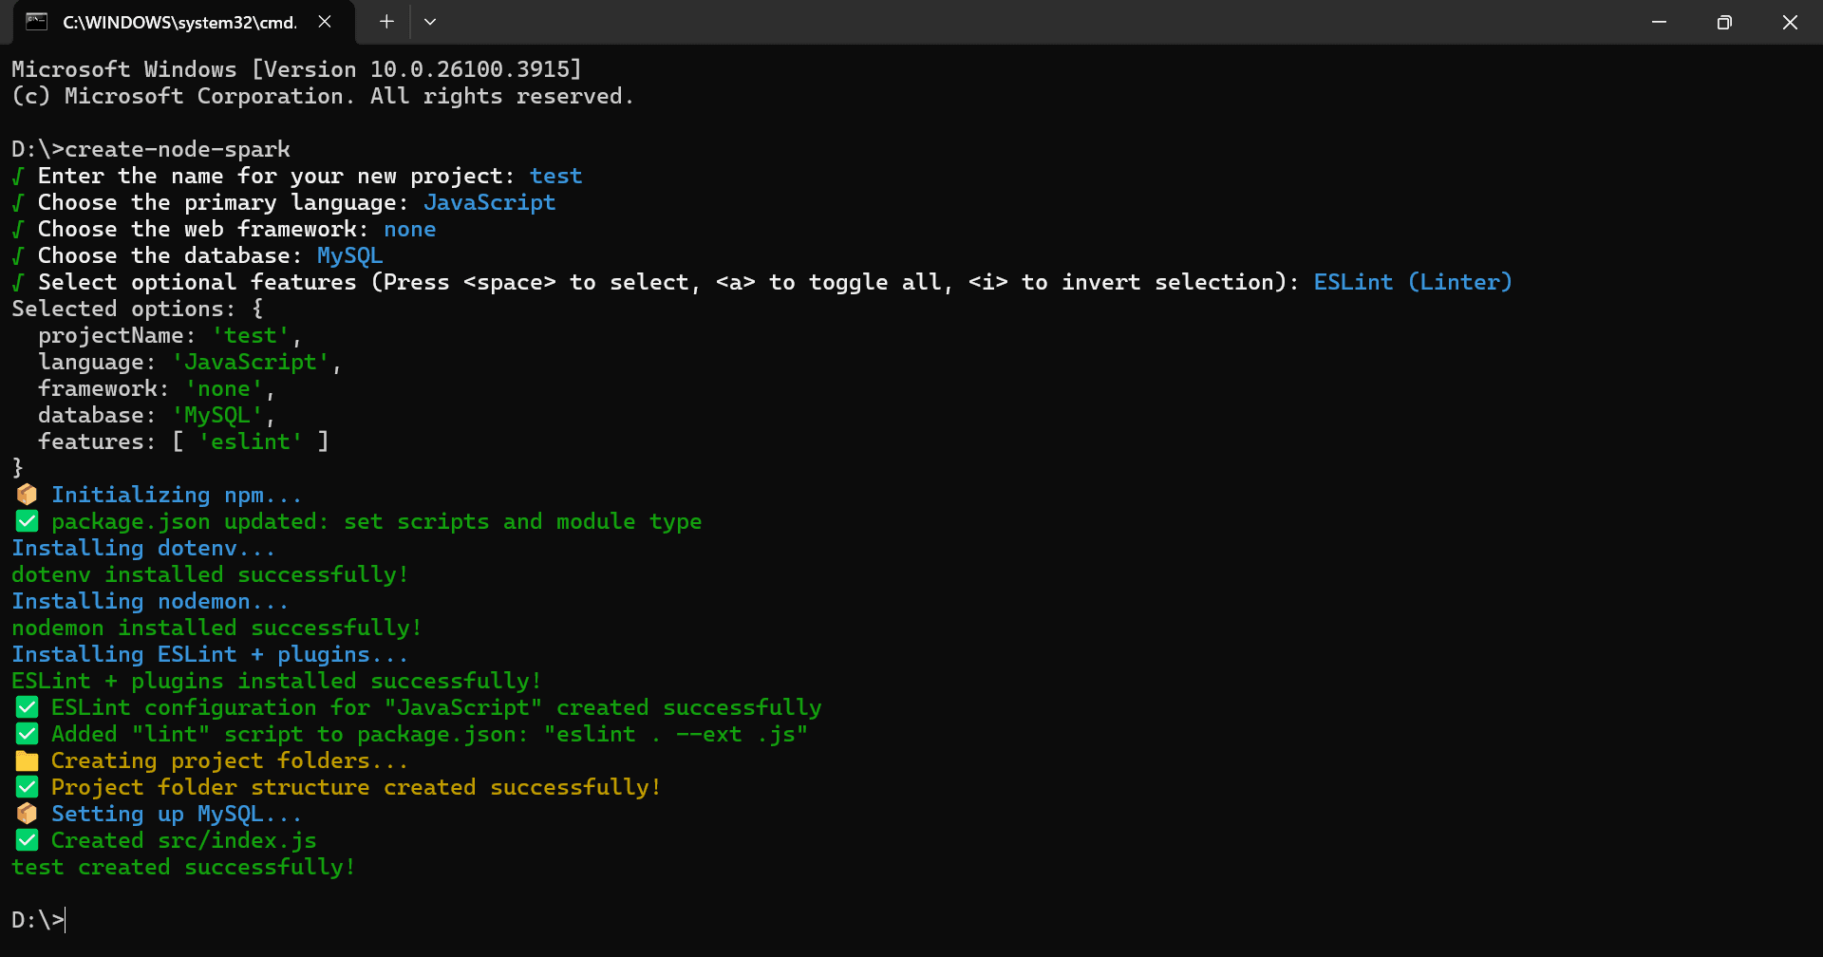
Task: Click green checkmark beside Created src/index.js
Action: (x=27, y=840)
